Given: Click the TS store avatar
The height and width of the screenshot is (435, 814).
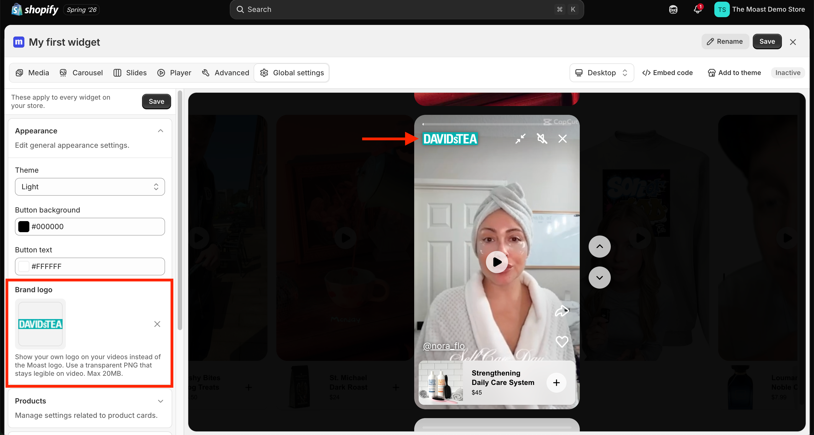Looking at the screenshot, I should [722, 9].
